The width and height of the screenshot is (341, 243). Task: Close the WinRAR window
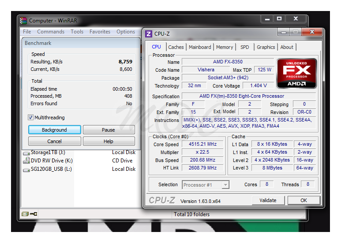(296, 18)
